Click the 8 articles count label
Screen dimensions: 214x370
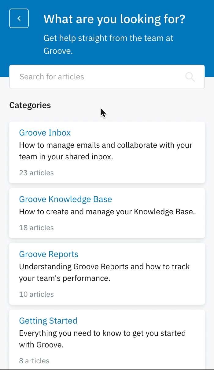(34, 361)
